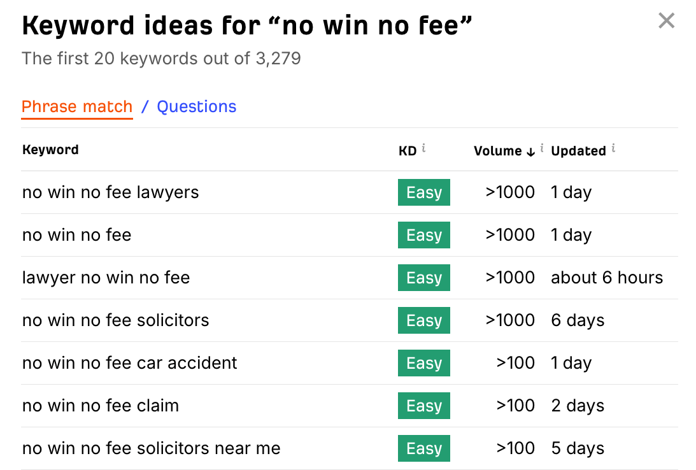Click the '>1000' volume value for 'no win no fee'
Viewport: 696px width, 470px height.
pos(509,234)
